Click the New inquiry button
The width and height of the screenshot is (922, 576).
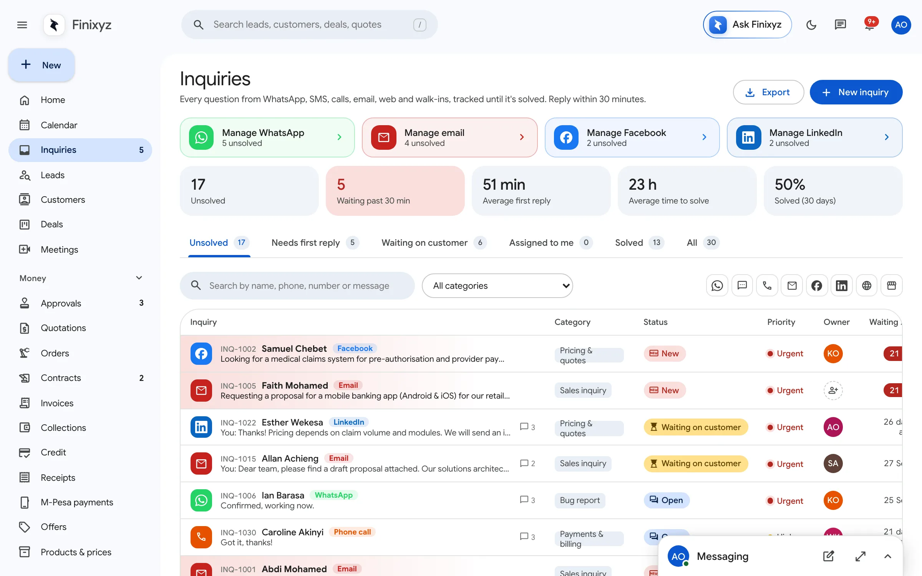click(856, 92)
